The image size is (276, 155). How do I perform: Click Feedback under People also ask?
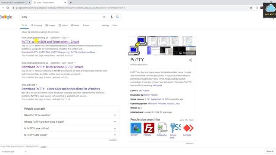click(113, 140)
